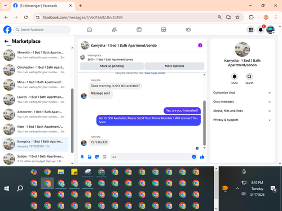This screenshot has width=282, height=211.
Task: Open Antonette's apartment conversation
Action: tap(35, 114)
